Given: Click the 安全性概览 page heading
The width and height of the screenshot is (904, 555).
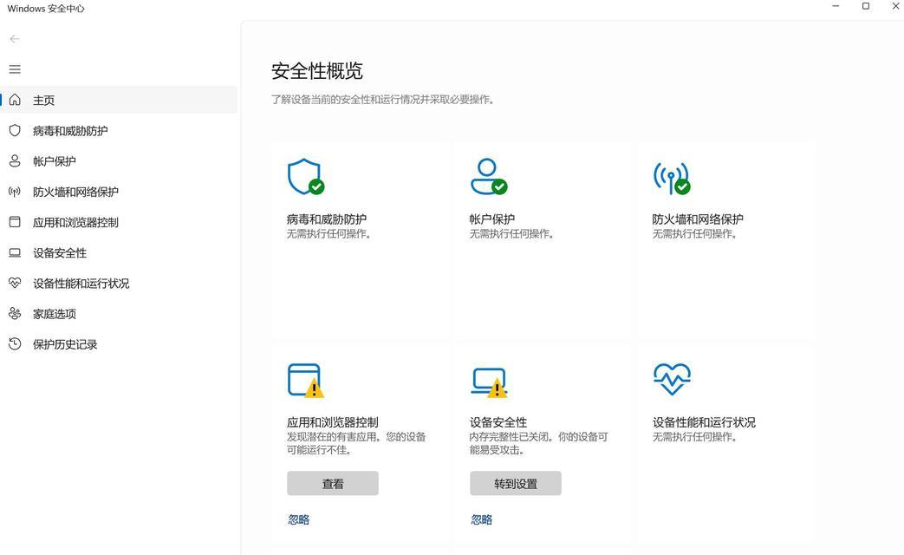Looking at the screenshot, I should [317, 71].
